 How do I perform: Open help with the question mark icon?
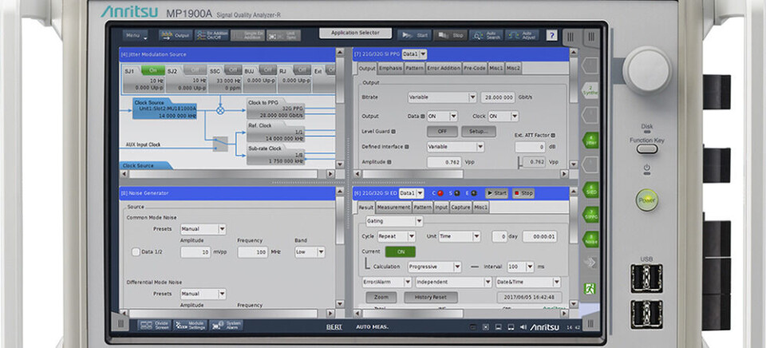(x=551, y=35)
